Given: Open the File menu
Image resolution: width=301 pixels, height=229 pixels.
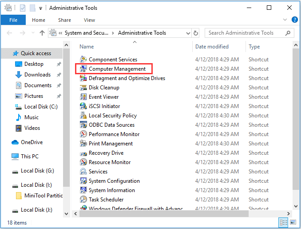Looking at the screenshot, I should [x=13, y=20].
